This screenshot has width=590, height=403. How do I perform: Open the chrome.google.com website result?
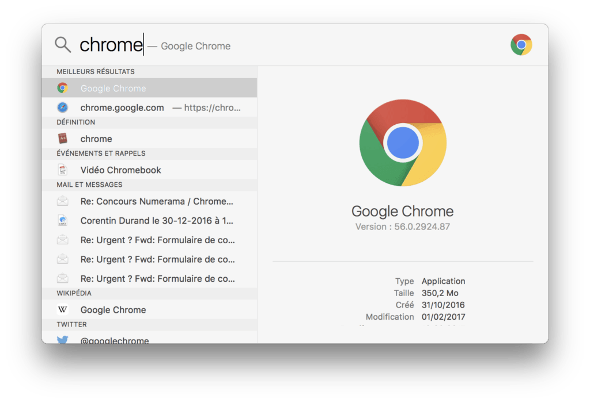click(x=150, y=108)
